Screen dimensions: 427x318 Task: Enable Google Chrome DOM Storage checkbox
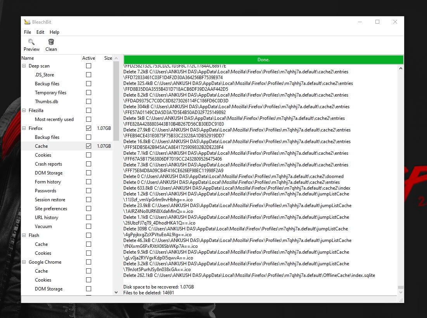point(88,289)
